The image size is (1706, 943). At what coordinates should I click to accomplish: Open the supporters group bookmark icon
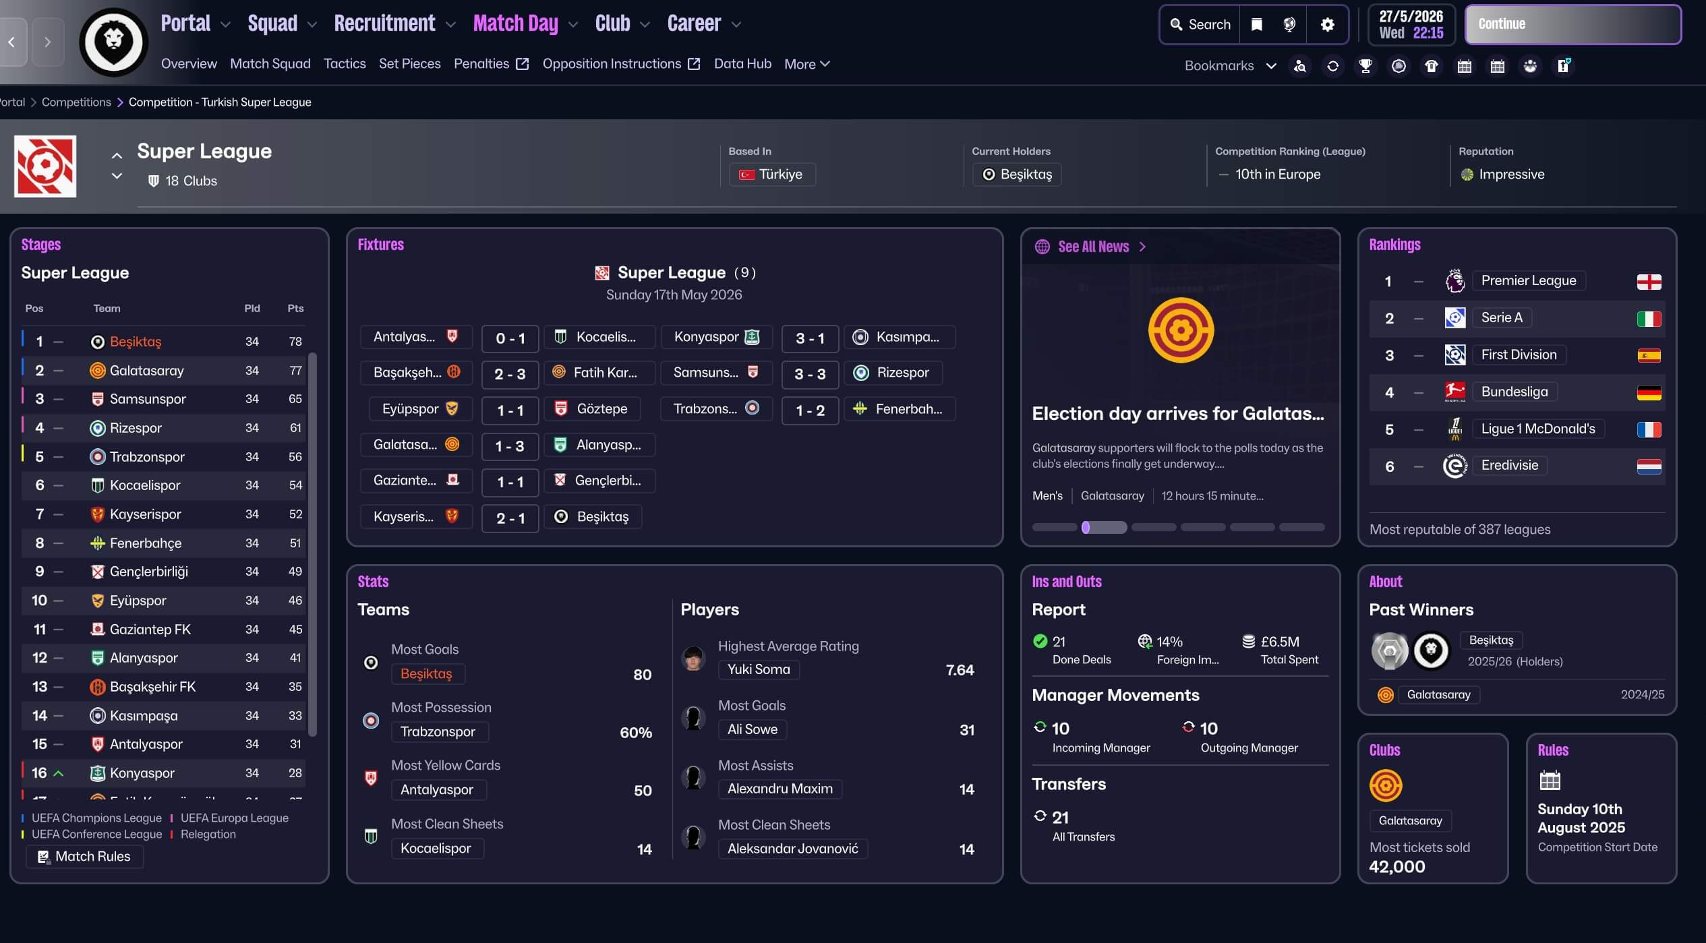click(x=1530, y=66)
